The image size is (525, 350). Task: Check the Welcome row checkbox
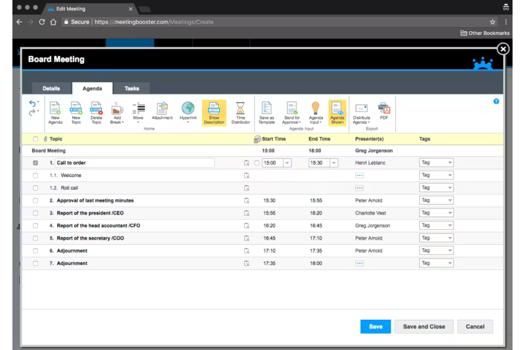(35, 176)
